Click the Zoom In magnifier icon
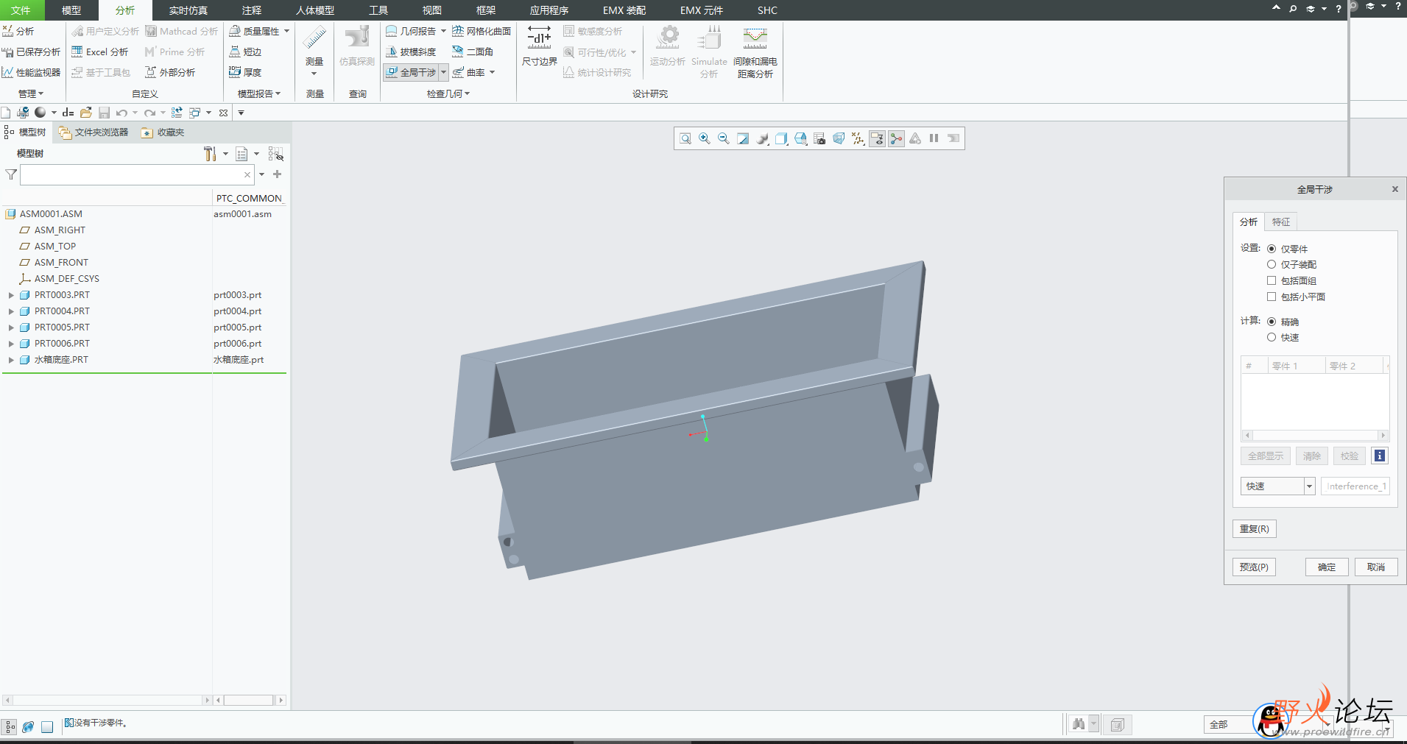Image resolution: width=1407 pixels, height=744 pixels. [705, 138]
